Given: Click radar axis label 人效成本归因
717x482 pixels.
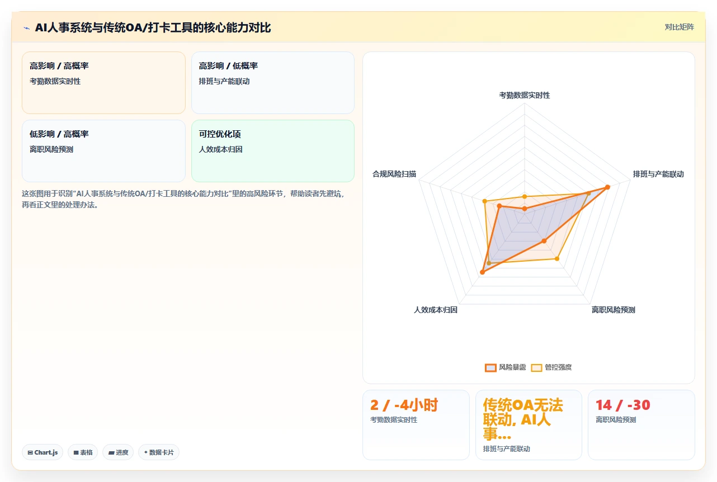Looking at the screenshot, I should pos(436,310).
